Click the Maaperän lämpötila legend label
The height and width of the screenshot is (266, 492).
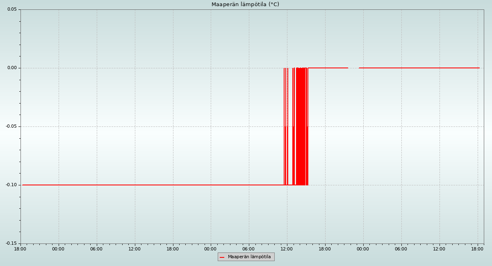pyautogui.click(x=249, y=257)
